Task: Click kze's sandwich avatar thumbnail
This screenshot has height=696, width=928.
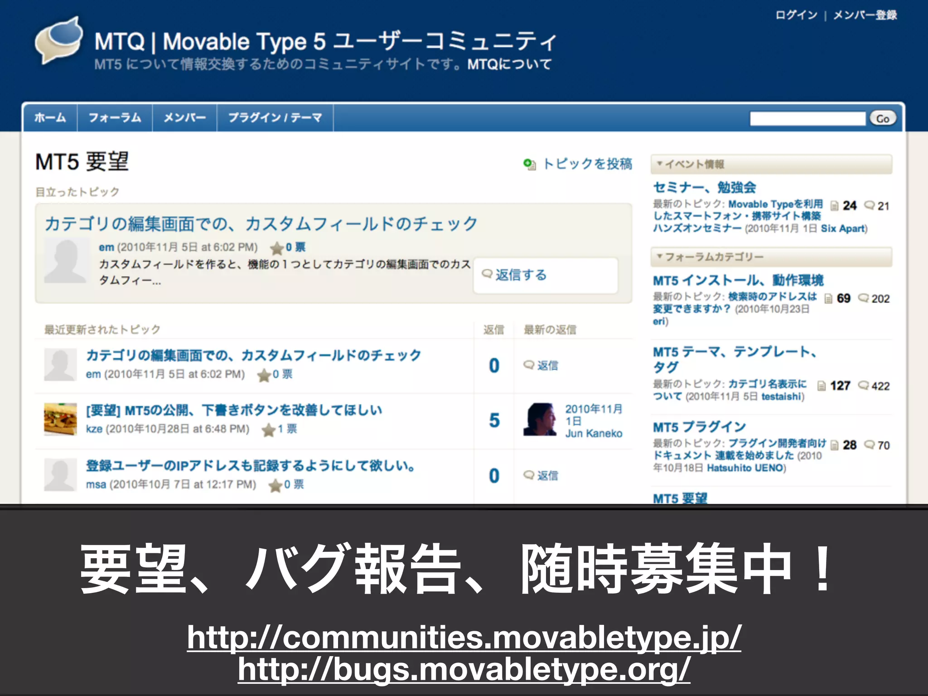Action: 60,419
